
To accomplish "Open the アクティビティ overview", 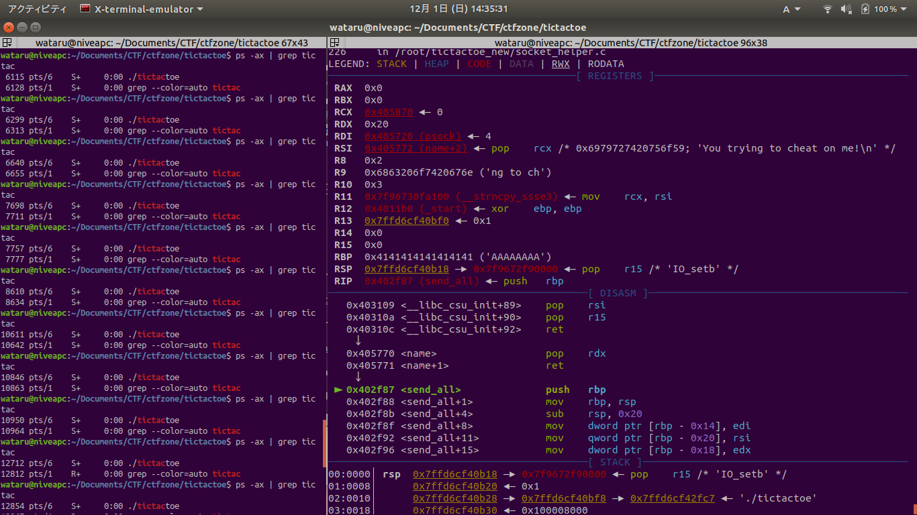I will (x=37, y=9).
